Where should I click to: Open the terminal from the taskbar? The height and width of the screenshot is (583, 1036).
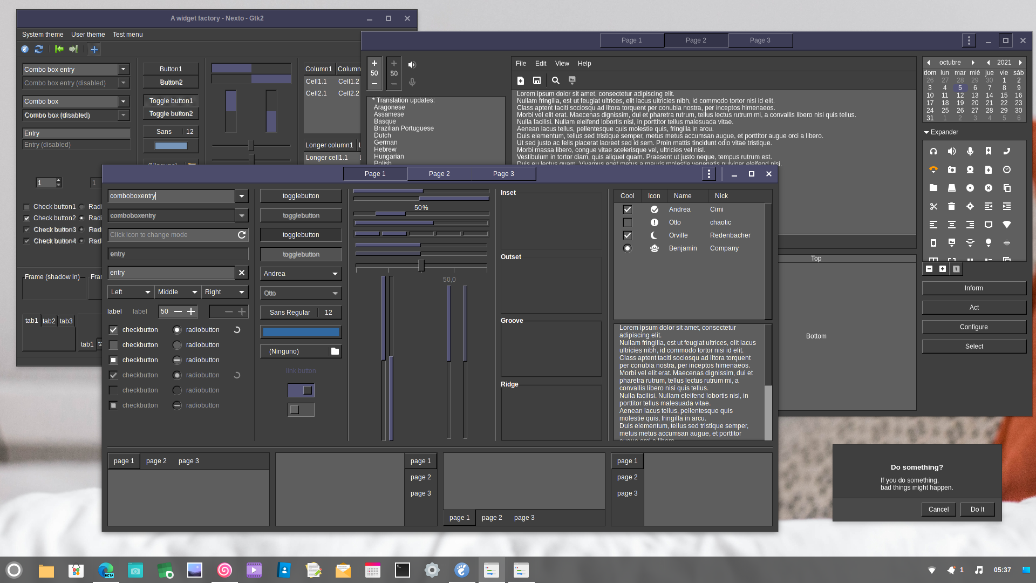point(403,570)
